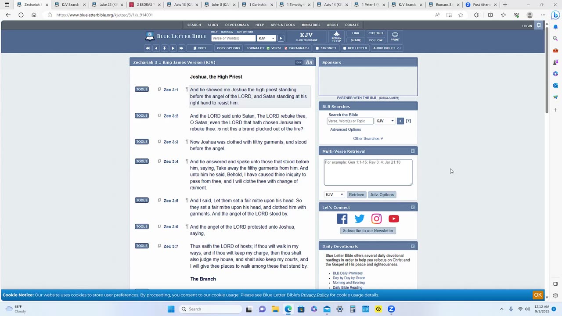The width and height of the screenshot is (562, 316).
Task: Open the Privacy Policy link
Action: (x=315, y=295)
